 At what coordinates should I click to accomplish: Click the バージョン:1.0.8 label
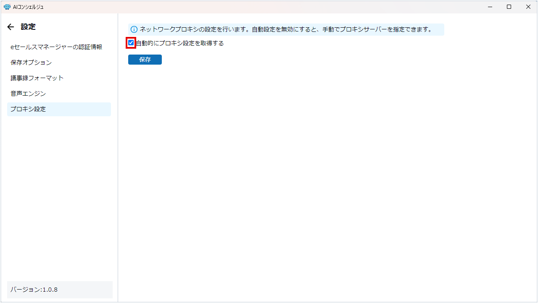(34, 290)
